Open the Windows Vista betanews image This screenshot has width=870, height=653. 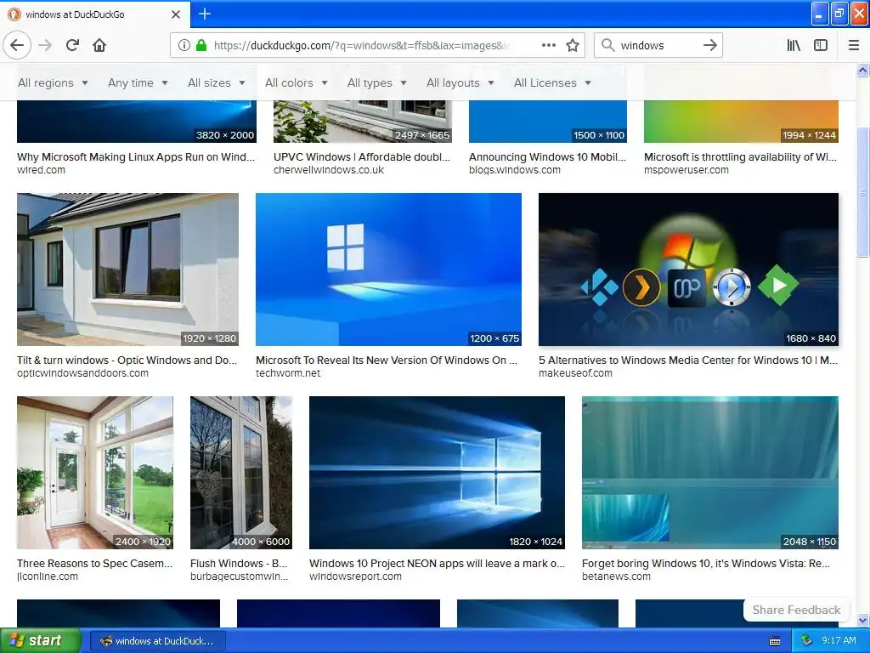710,473
